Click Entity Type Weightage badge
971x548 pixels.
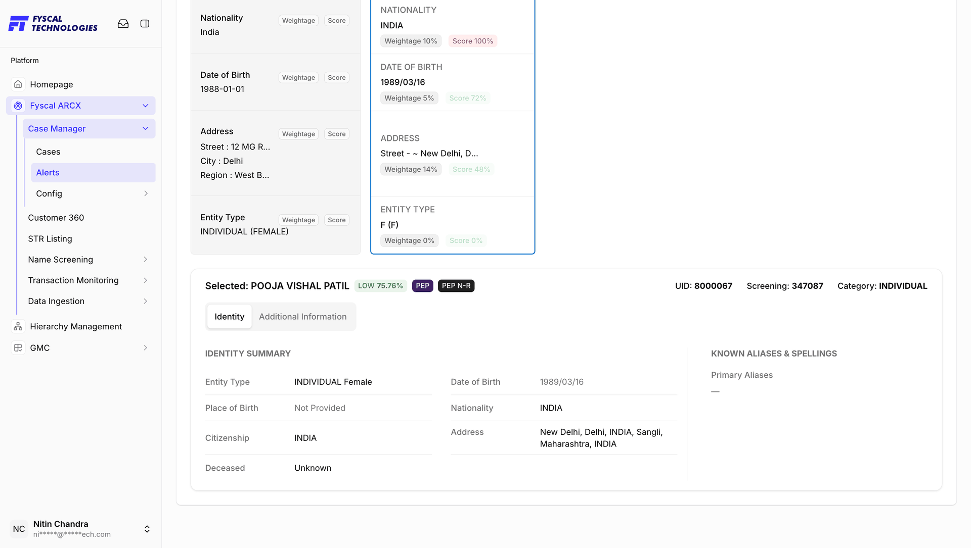(298, 220)
